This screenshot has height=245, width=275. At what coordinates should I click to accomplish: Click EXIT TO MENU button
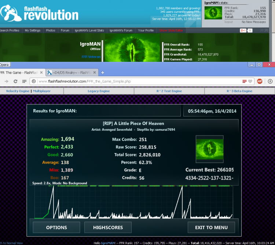point(211,227)
